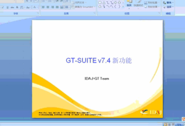Align text left in the paragraph group
This screenshot has width=185, height=126.
pos(43,7)
